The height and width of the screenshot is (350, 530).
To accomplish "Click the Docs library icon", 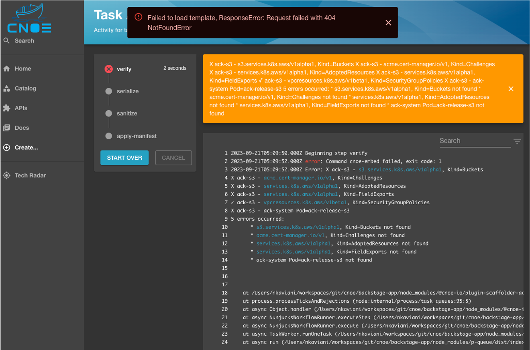I will tap(6, 128).
